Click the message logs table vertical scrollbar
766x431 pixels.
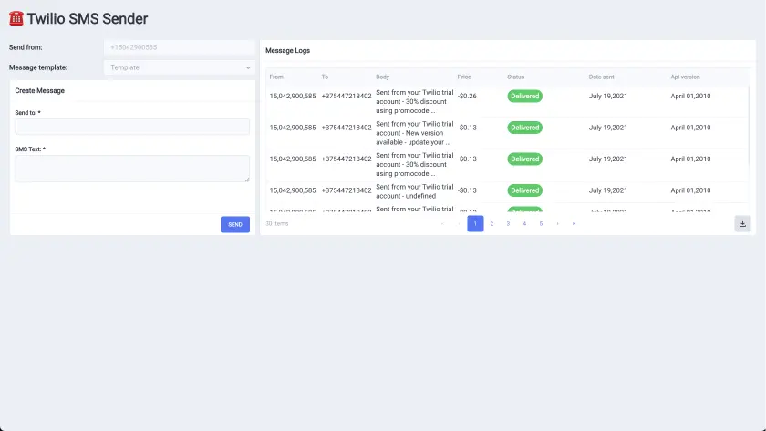749,127
